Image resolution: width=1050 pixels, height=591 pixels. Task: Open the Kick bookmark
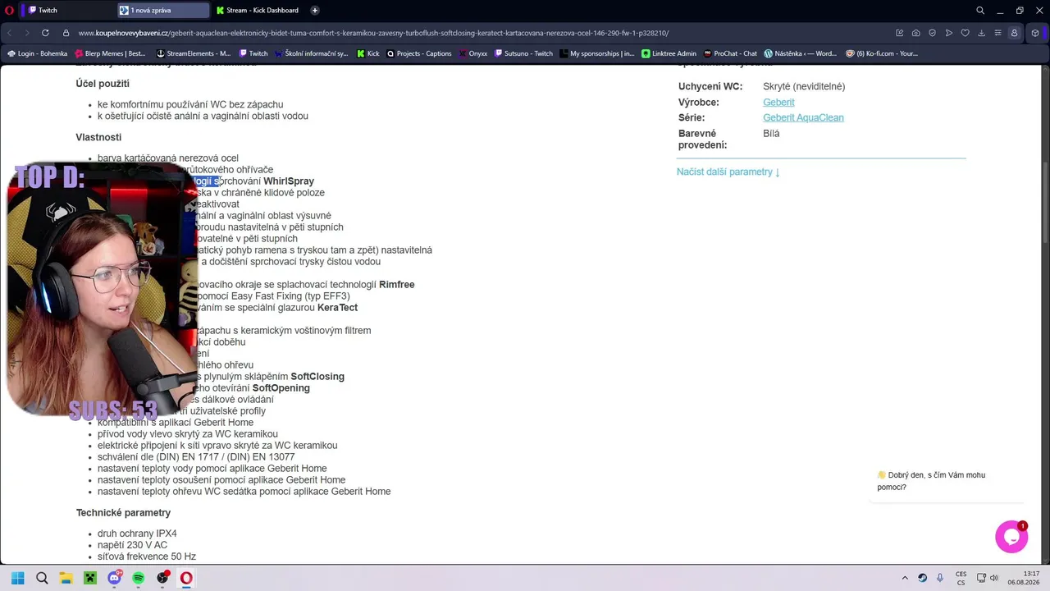[368, 53]
